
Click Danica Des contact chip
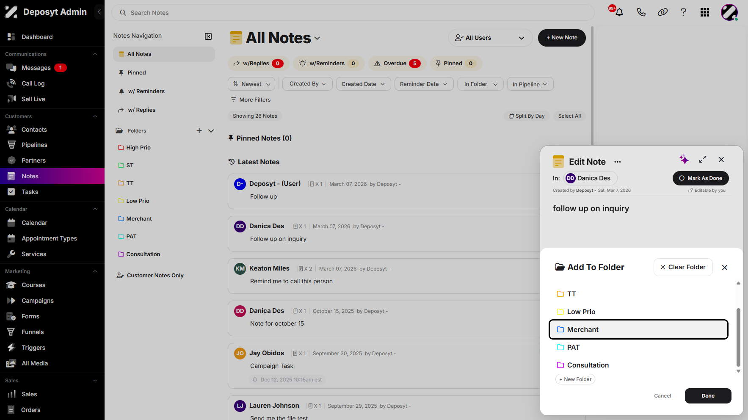(x=591, y=178)
